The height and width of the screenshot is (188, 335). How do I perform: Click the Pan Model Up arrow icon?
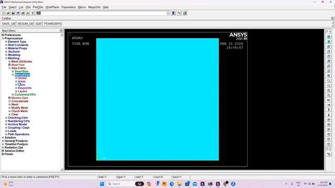pyautogui.click(x=329, y=110)
